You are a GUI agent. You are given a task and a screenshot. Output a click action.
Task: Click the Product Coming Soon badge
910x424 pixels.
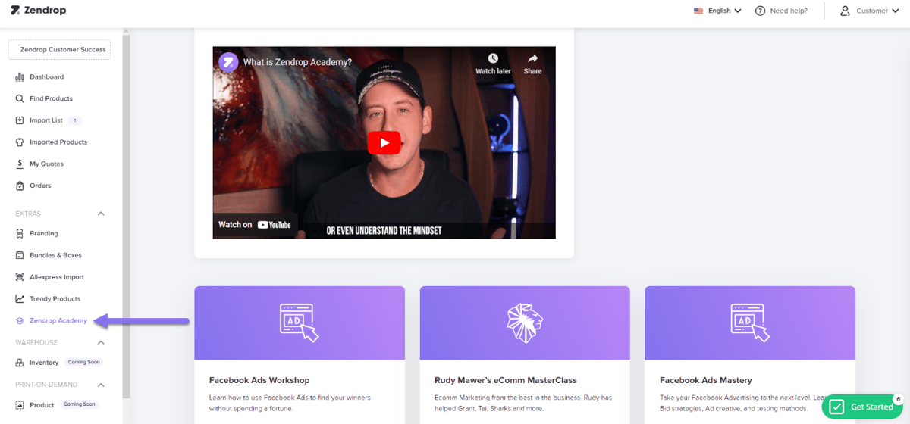79,405
